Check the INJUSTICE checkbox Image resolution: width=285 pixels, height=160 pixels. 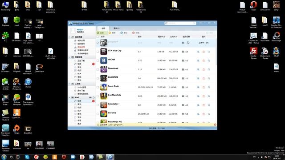(x=98, y=78)
